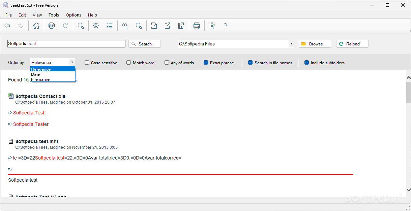Click the arrow before 'le =3D=22Softpedia' line
Screen dimensions: 411x211
[x=10, y=157]
